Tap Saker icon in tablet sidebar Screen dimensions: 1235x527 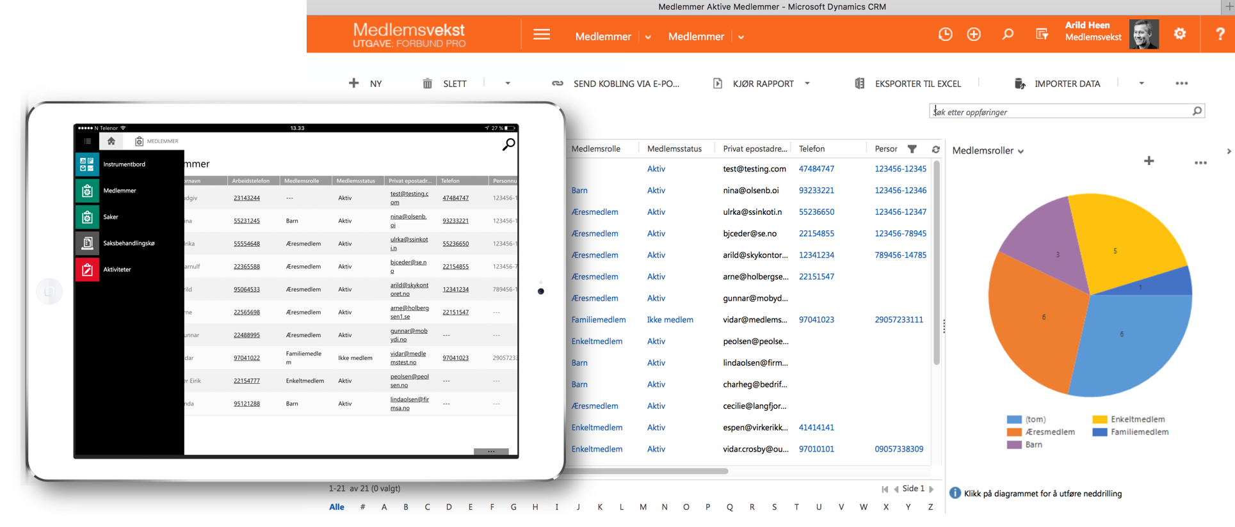point(87,217)
